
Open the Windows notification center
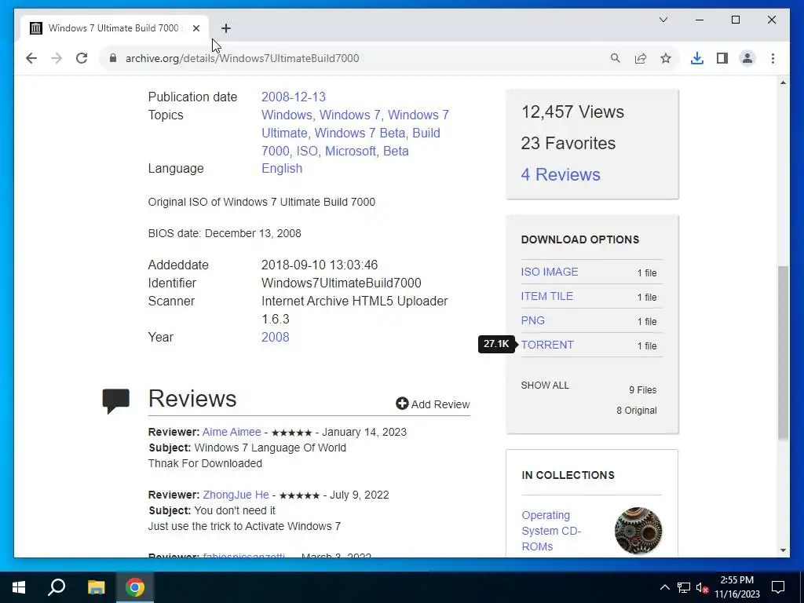(778, 587)
